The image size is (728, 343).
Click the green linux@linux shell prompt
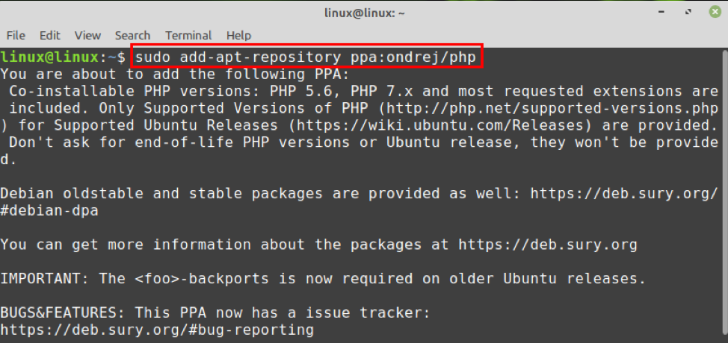(49, 57)
